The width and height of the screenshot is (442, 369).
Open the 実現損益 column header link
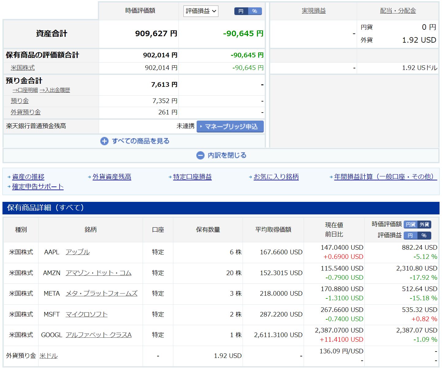tap(313, 11)
